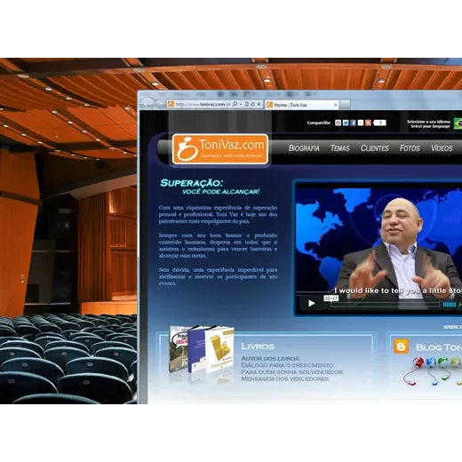
Task: Open the Fotos section
Action: coord(410,148)
